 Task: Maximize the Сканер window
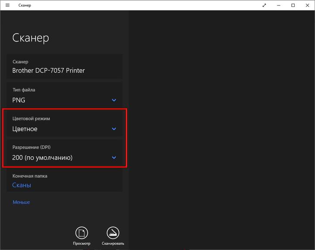(x=293, y=5)
